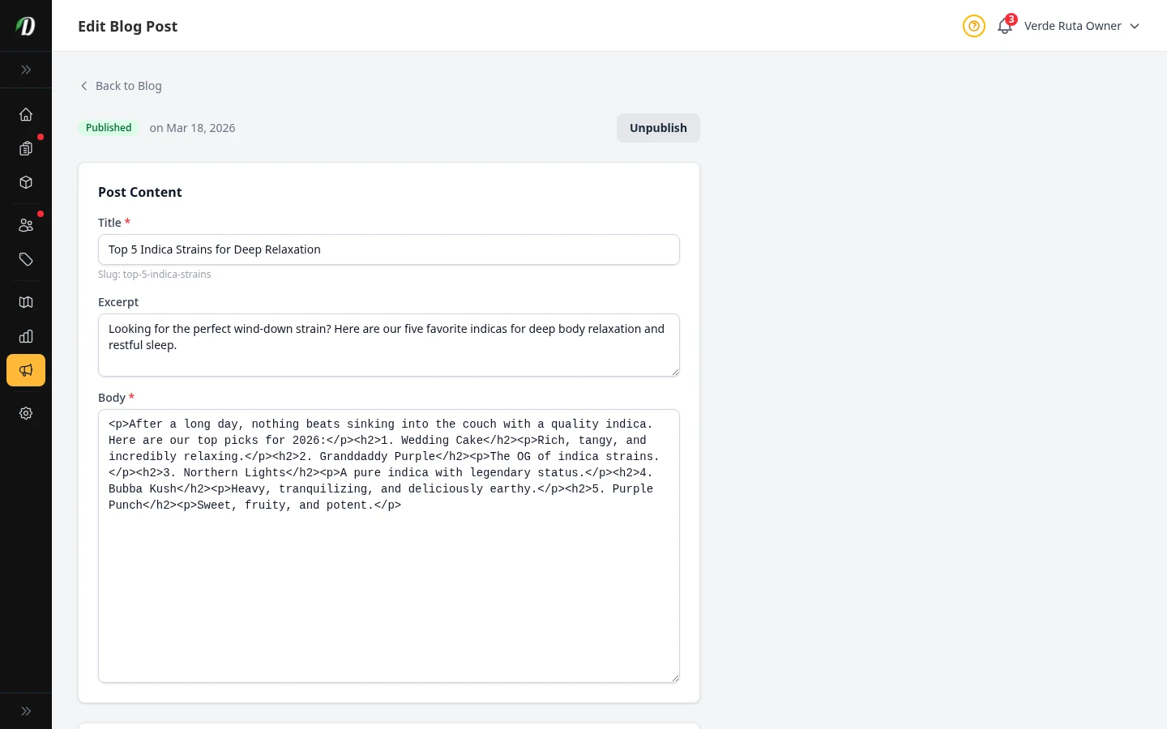Open the Home dashboard icon
Screen dimensions: 1167x729
(26, 114)
